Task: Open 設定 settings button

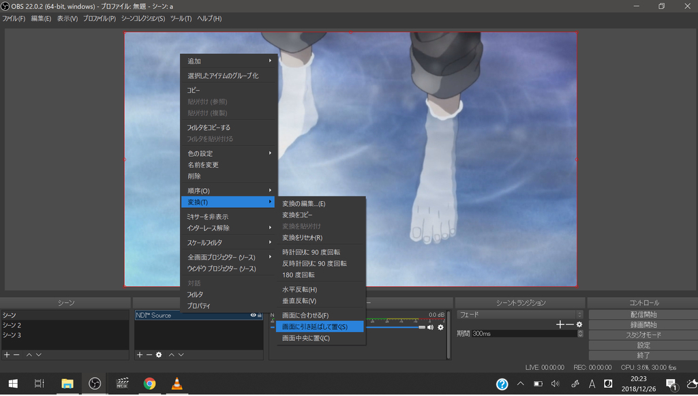Action: (643, 346)
